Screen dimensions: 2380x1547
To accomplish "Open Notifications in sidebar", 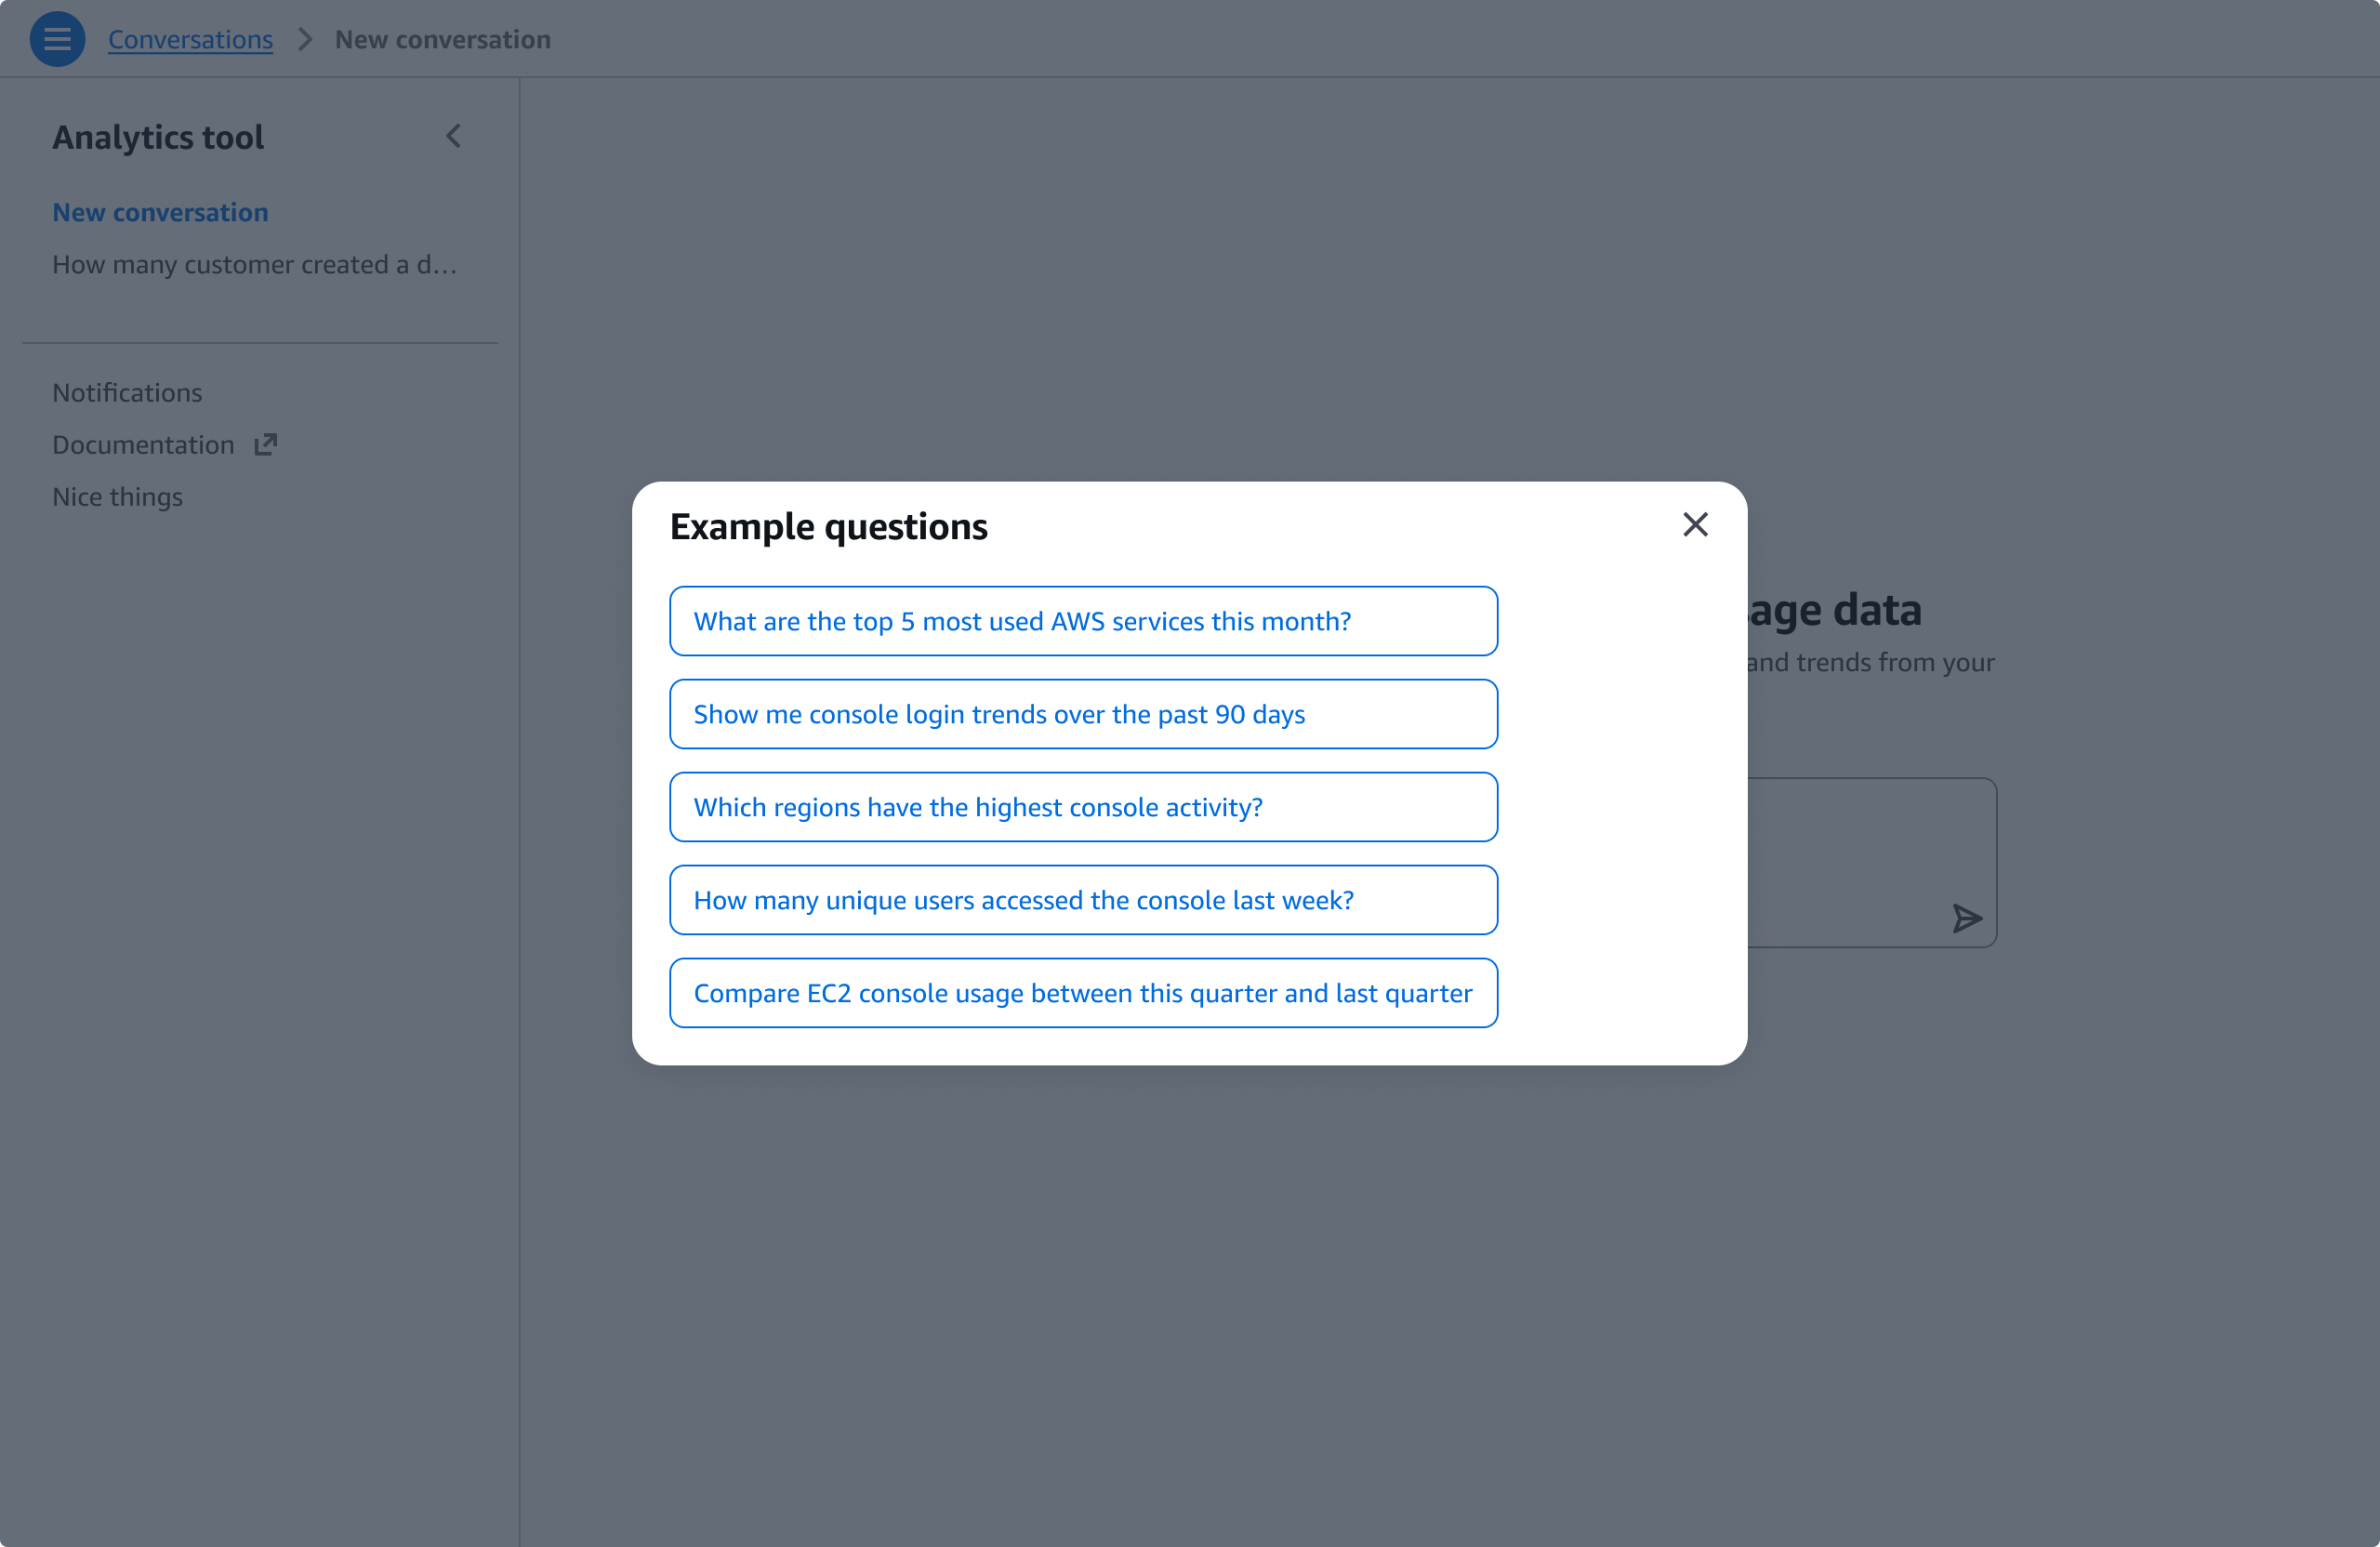I will click(x=127, y=392).
